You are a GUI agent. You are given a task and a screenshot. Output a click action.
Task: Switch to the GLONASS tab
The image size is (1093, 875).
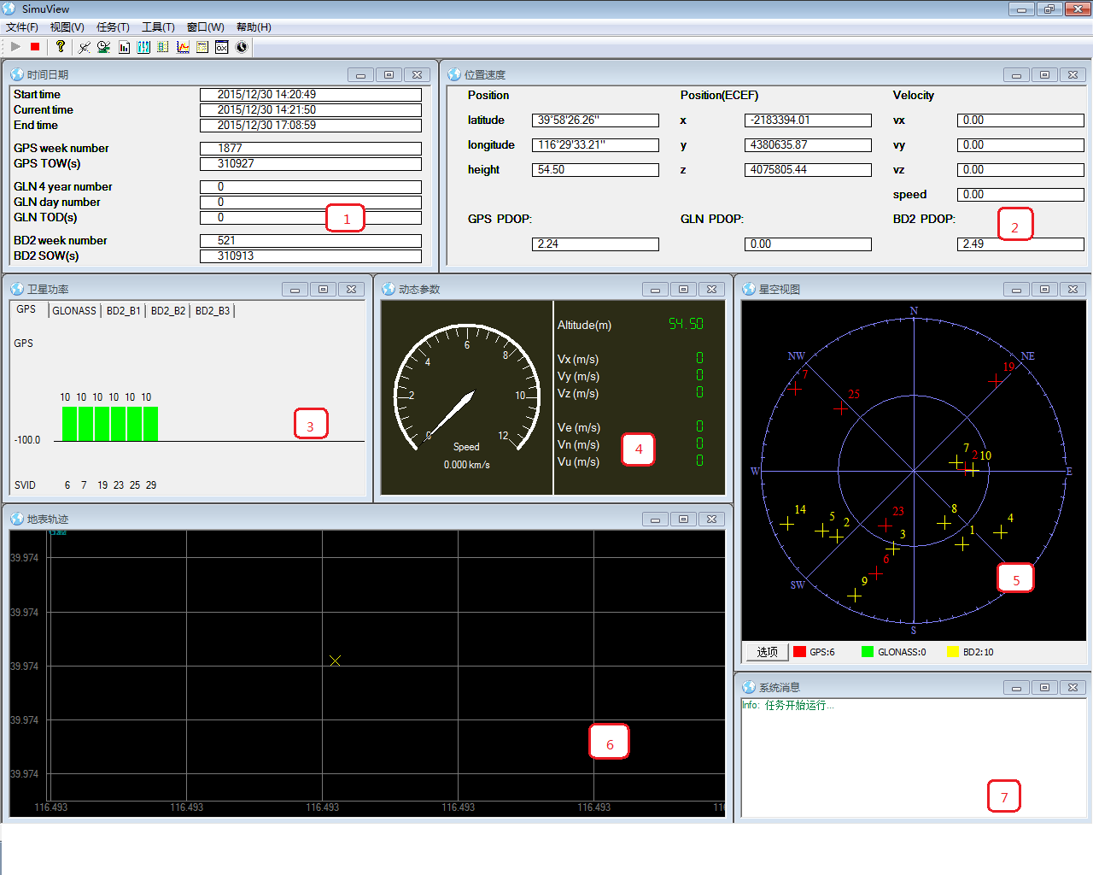click(x=74, y=311)
